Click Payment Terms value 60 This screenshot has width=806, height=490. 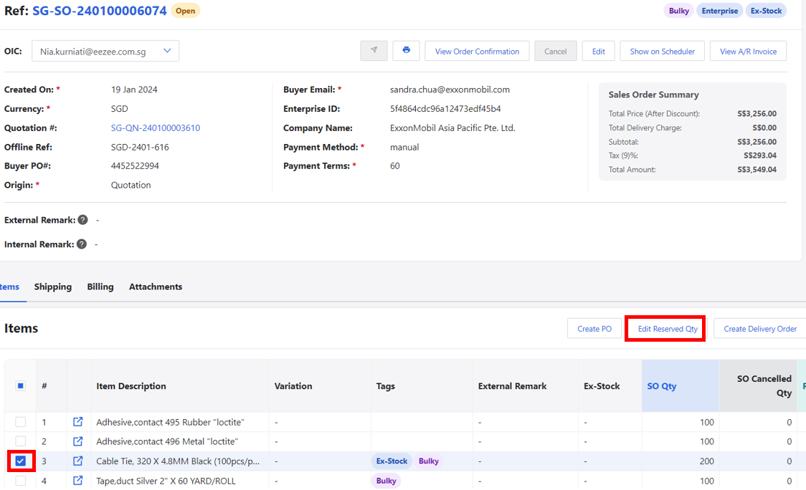pyautogui.click(x=395, y=166)
